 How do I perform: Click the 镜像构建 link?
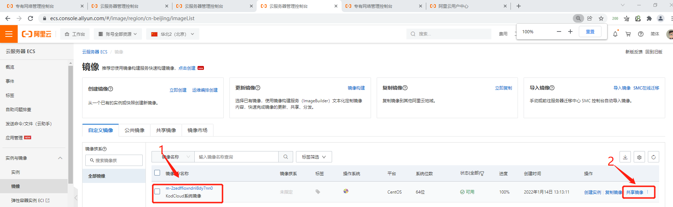click(x=356, y=88)
